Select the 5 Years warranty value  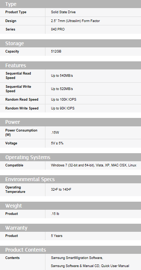click(x=56, y=236)
